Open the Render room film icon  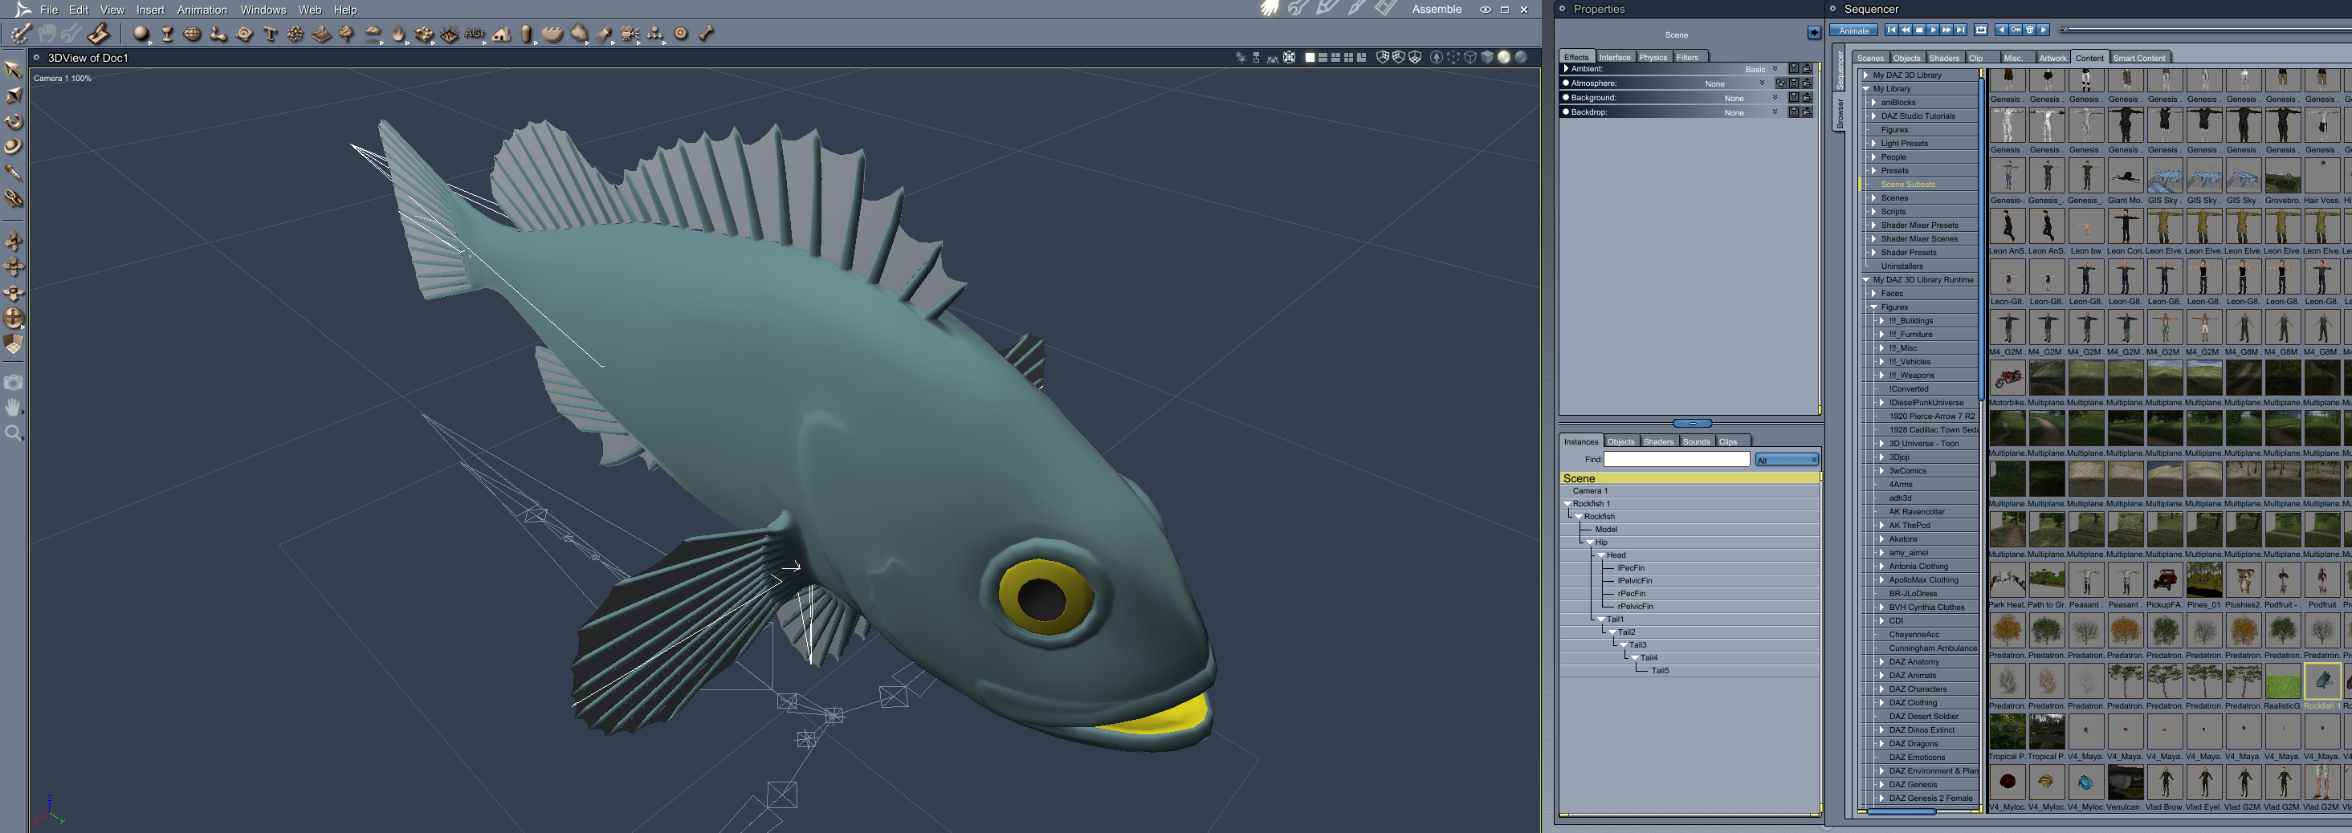click(x=1386, y=9)
